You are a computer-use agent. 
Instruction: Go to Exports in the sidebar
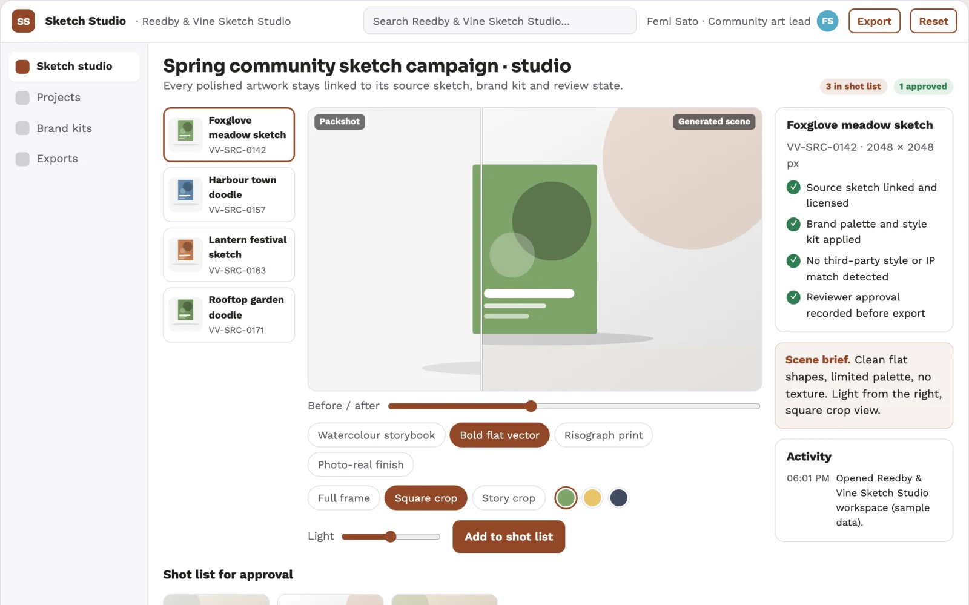pos(74,159)
